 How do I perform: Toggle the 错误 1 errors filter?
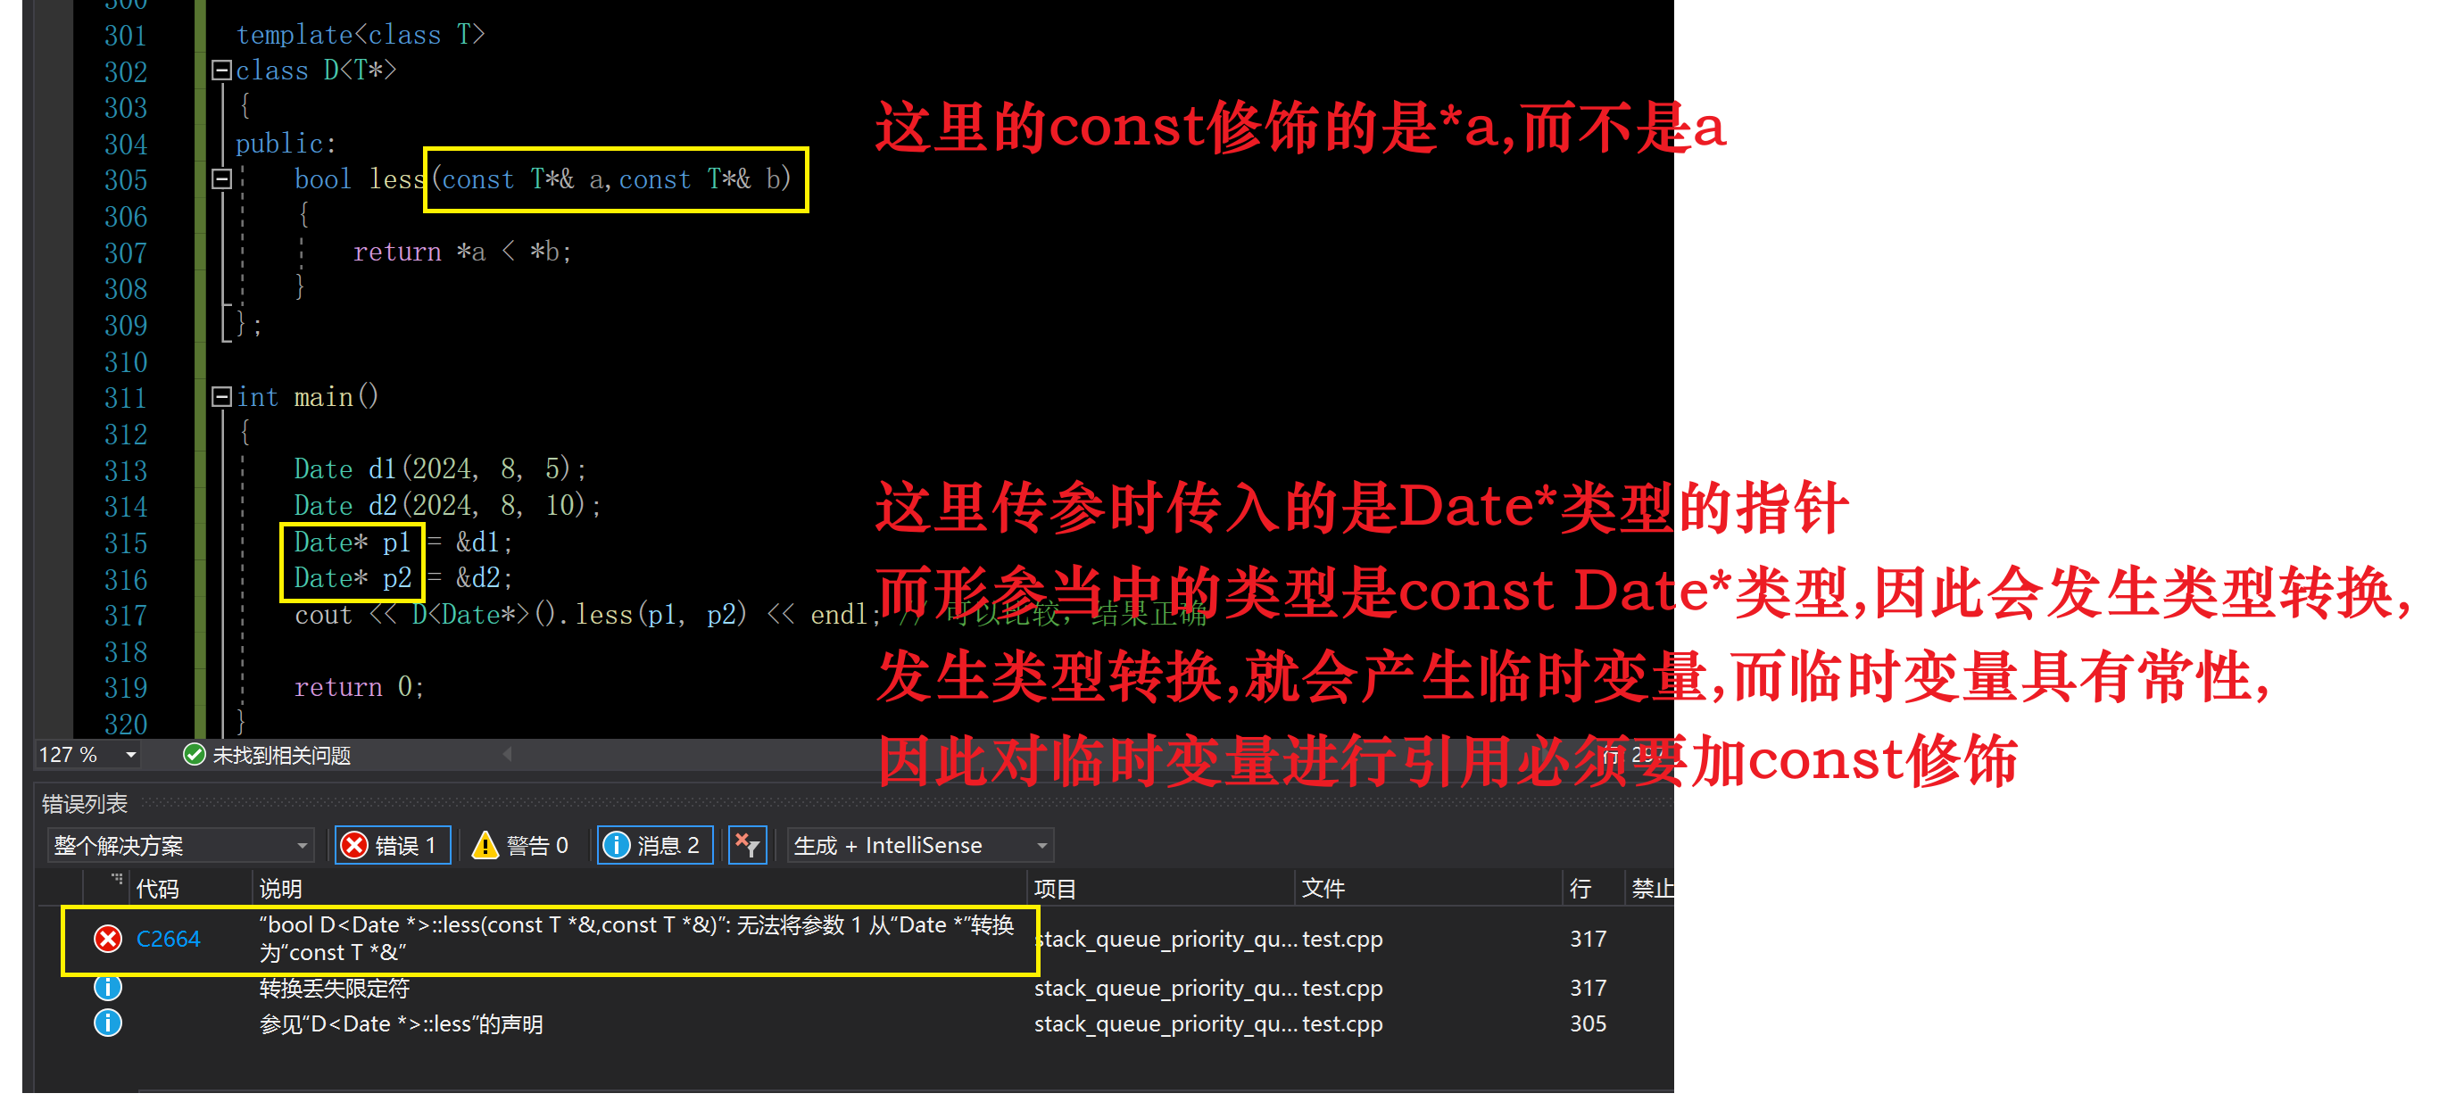pos(392,846)
